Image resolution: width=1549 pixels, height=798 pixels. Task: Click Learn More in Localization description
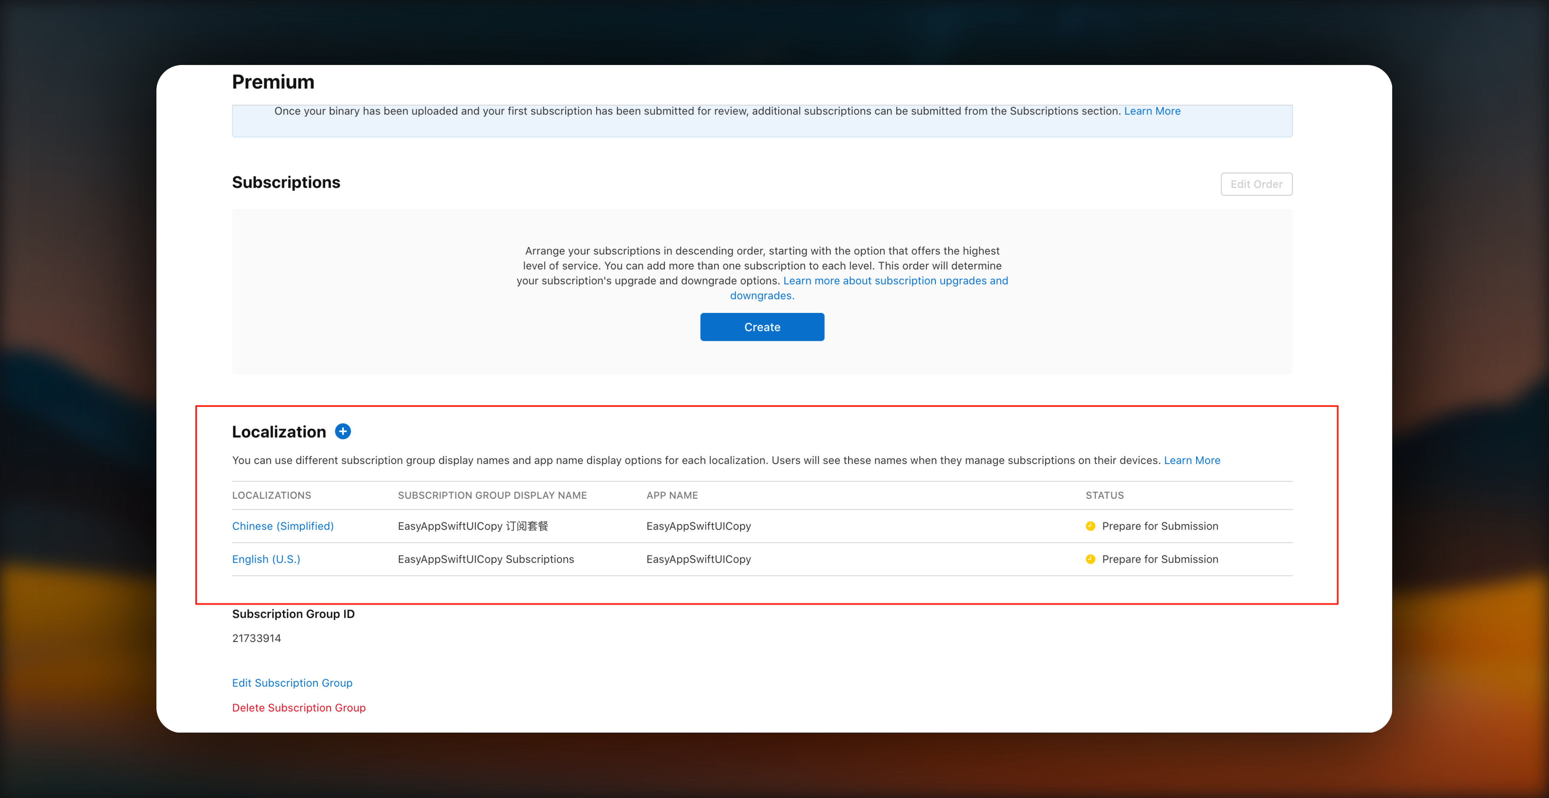pyautogui.click(x=1191, y=460)
